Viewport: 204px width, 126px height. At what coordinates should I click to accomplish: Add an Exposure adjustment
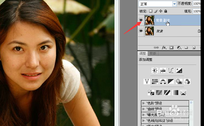coord(179,70)
